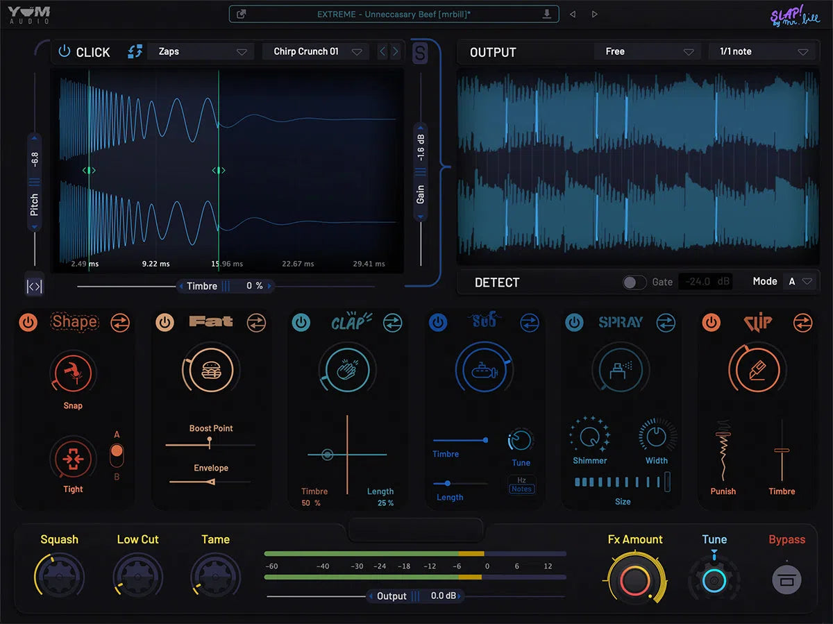This screenshot has height=624, width=833.
Task: Click the DETECT button
Action: pos(498,283)
